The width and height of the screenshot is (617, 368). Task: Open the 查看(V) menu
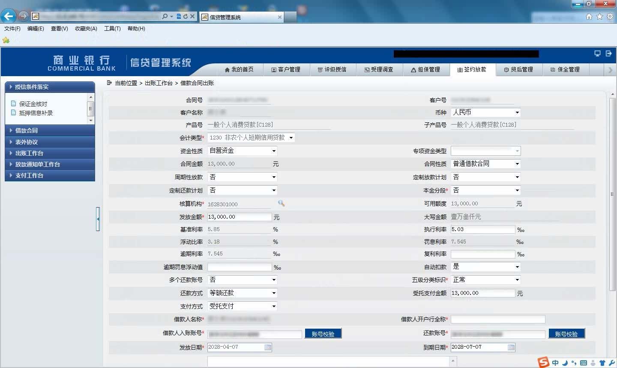click(59, 29)
